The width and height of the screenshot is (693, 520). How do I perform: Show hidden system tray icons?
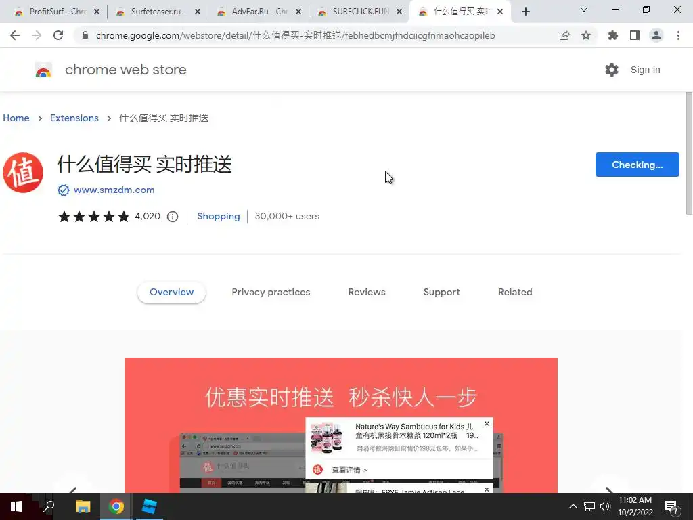point(573,506)
